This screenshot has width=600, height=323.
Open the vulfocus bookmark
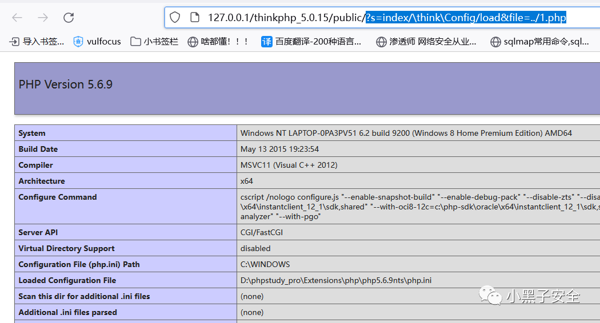(97, 41)
